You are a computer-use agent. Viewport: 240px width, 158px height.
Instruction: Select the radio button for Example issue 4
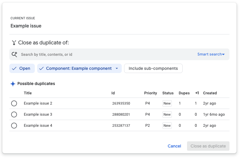pyautogui.click(x=14, y=126)
